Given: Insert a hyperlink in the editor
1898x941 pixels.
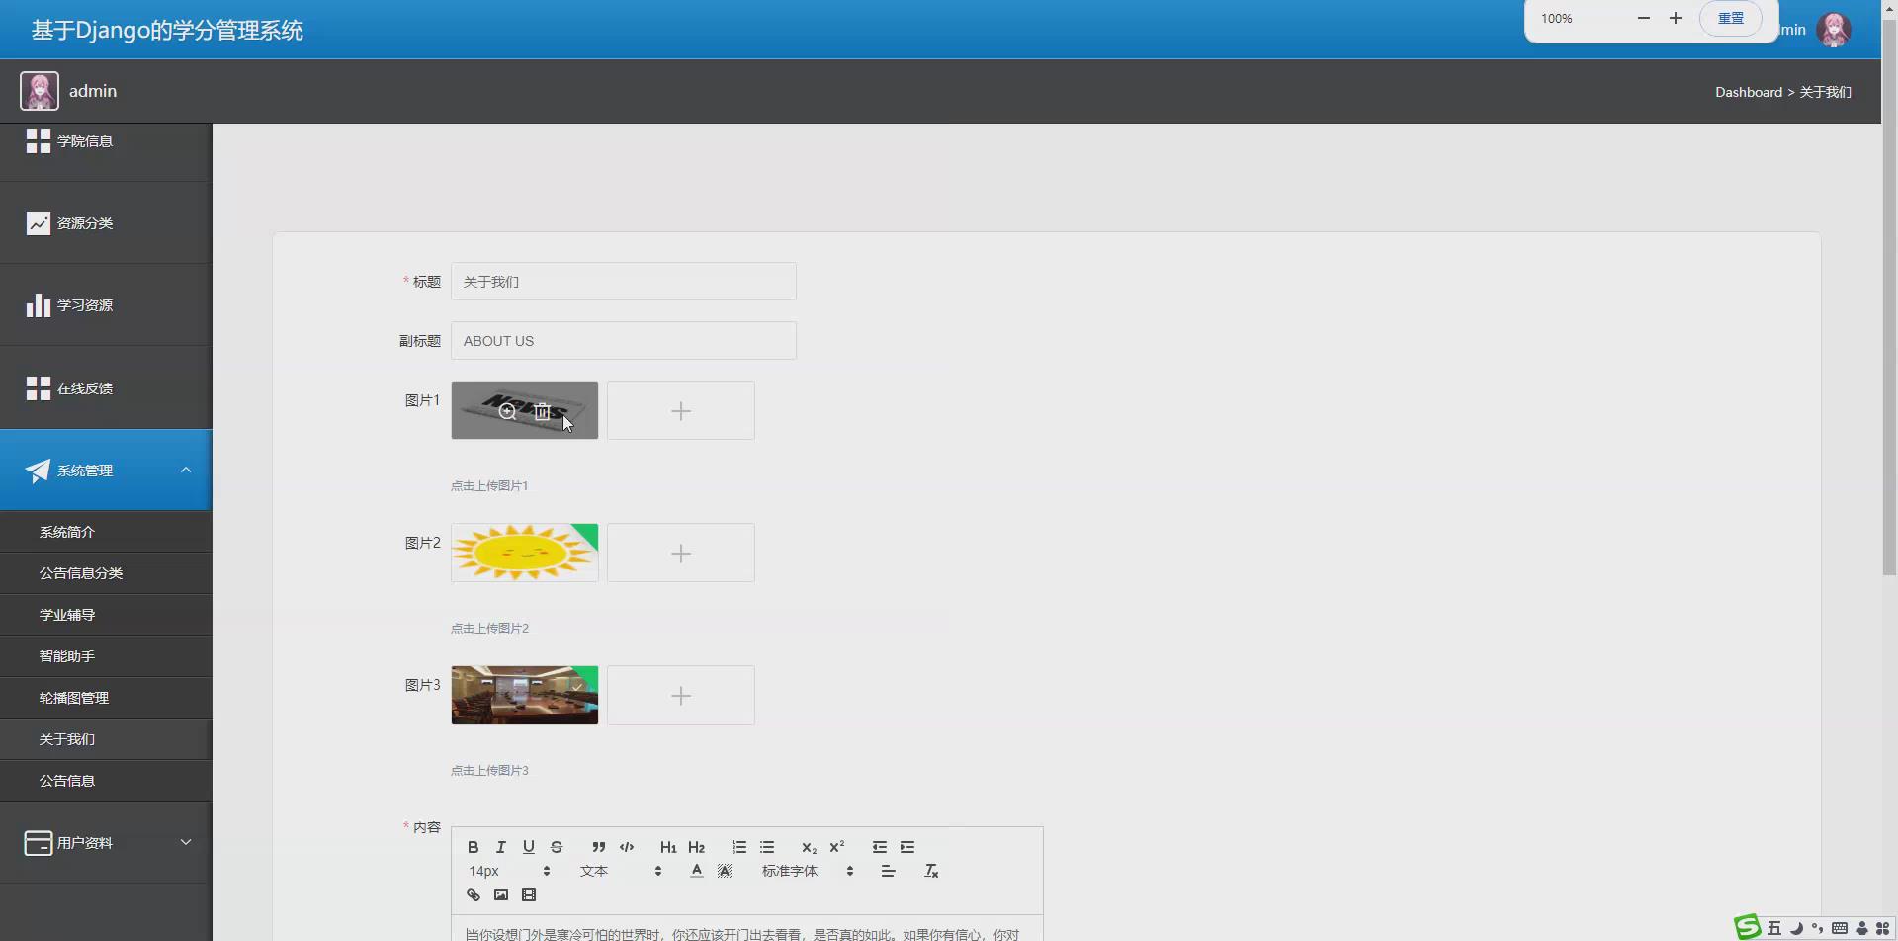Looking at the screenshot, I should pyautogui.click(x=473, y=895).
